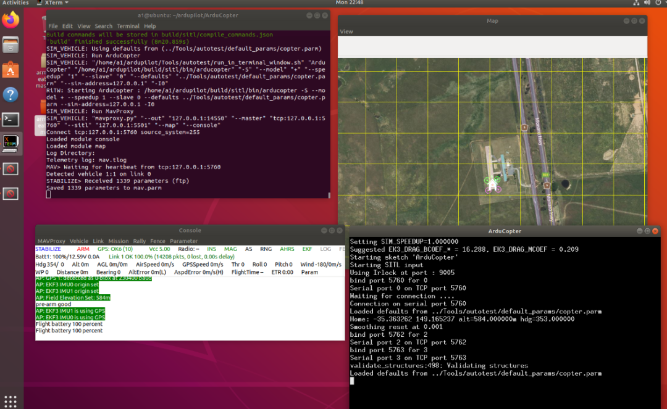Click the Terminal dock icon
667x409 pixels.
click(10, 119)
